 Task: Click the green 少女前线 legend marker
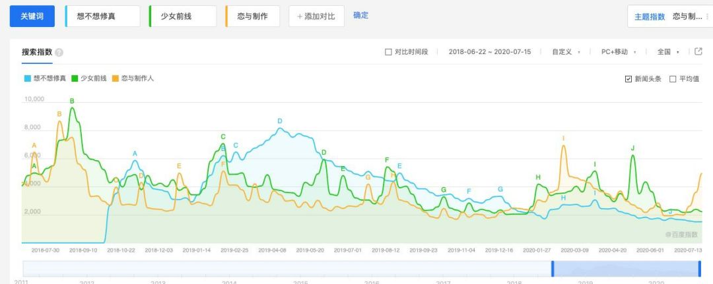coord(75,78)
